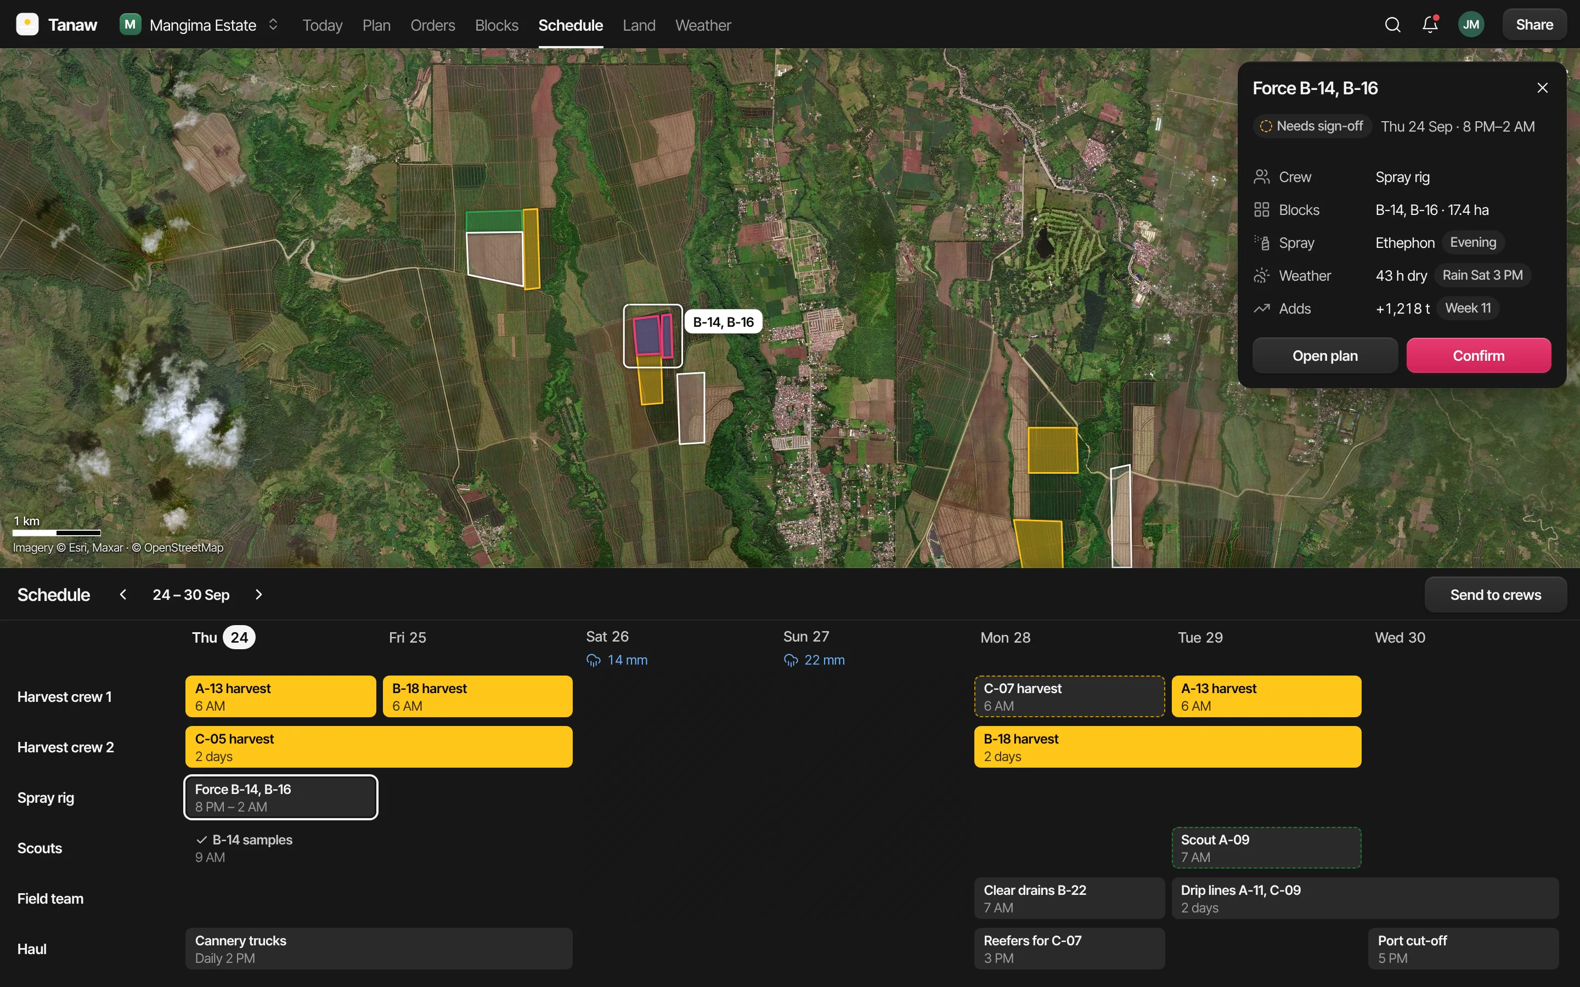Image resolution: width=1580 pixels, height=987 pixels.
Task: Click the Spray bottle icon in panel
Action: pyautogui.click(x=1261, y=243)
